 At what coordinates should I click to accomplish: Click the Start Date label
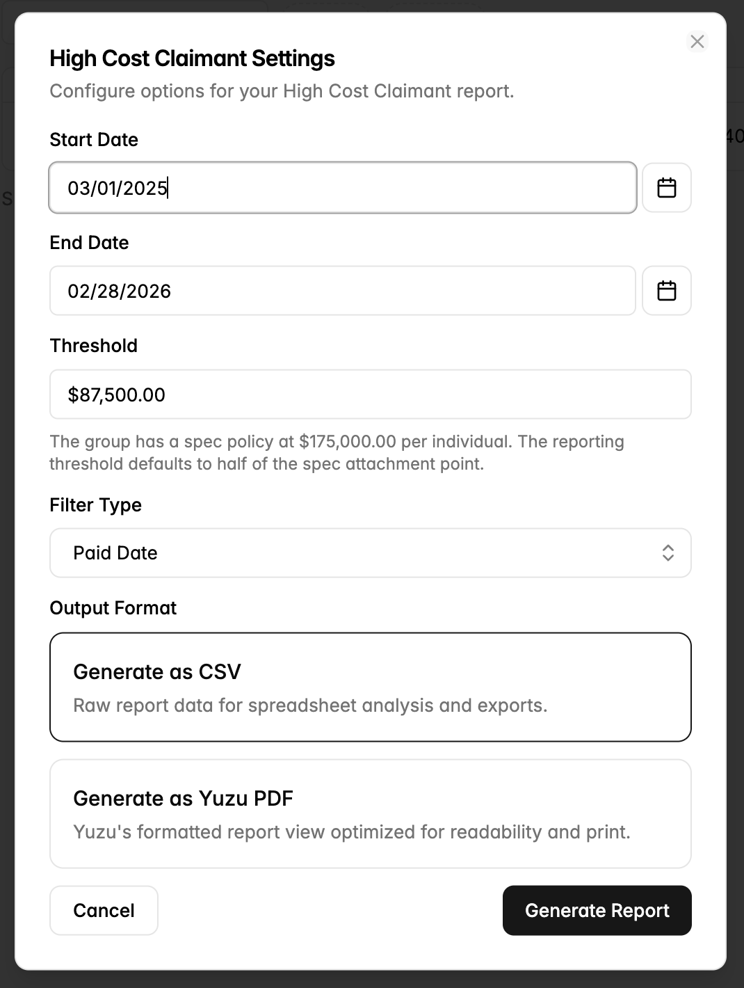coord(94,140)
